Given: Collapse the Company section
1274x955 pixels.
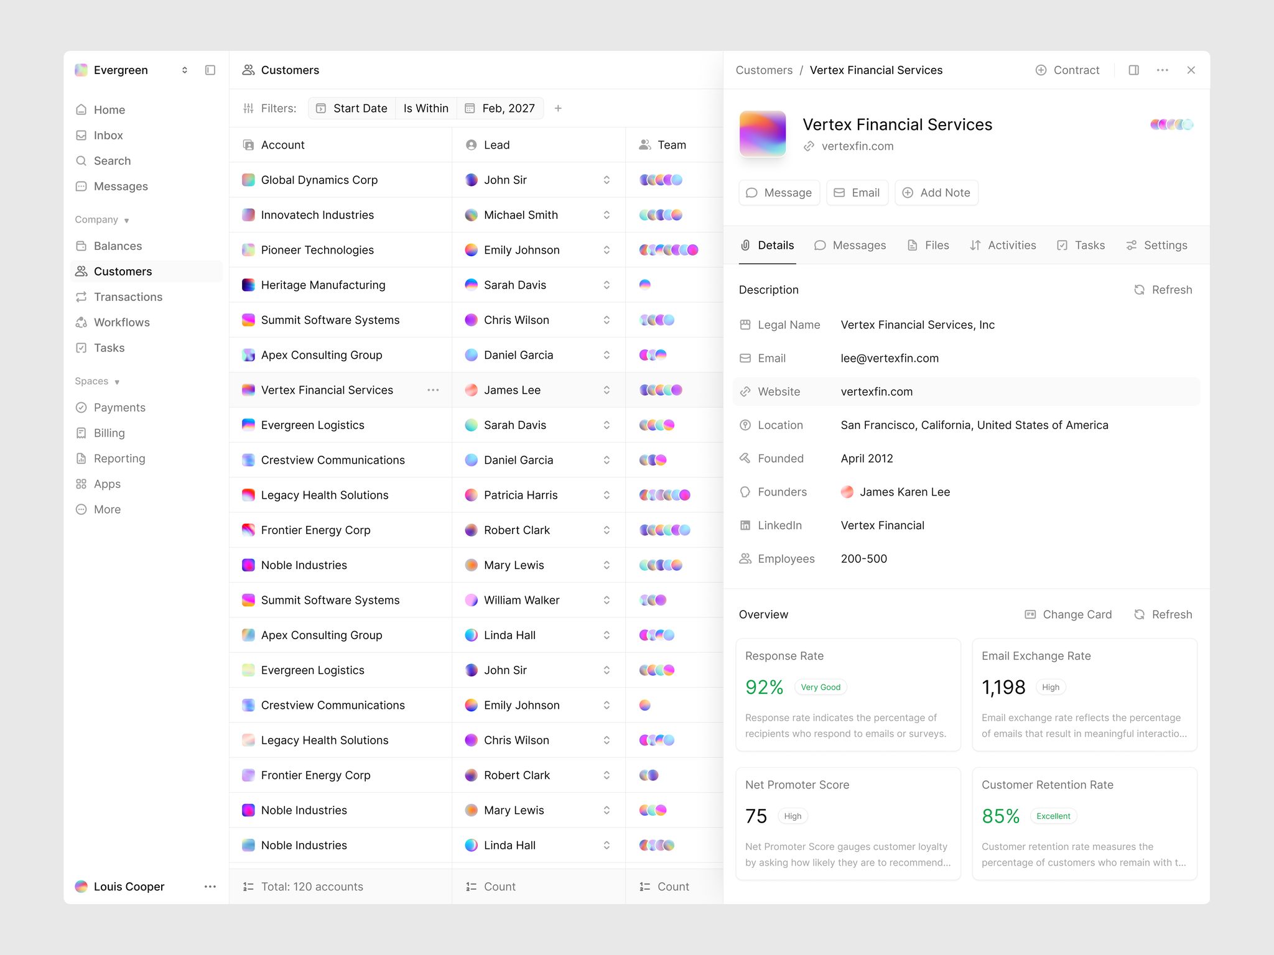Looking at the screenshot, I should pyautogui.click(x=102, y=220).
